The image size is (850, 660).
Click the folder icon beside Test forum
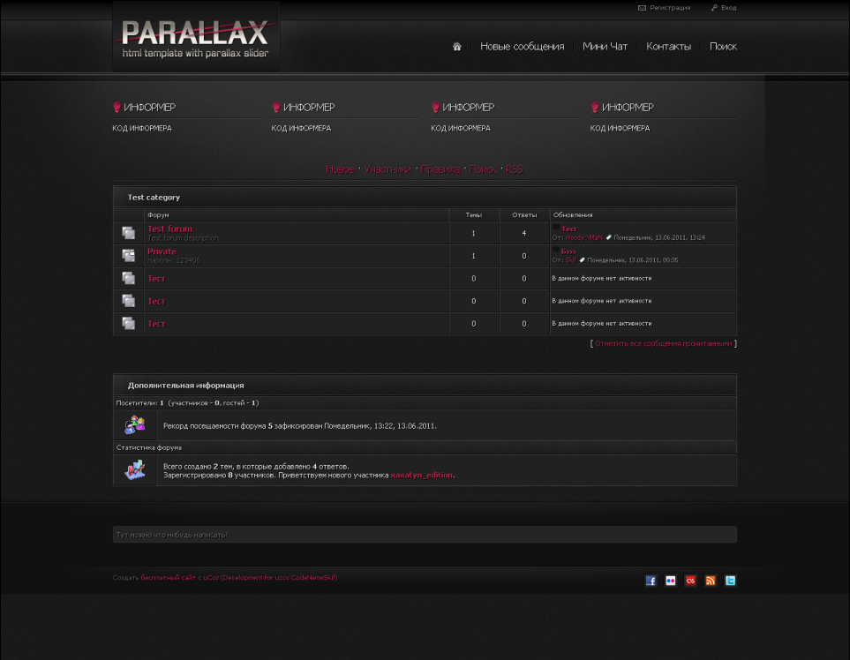click(x=129, y=233)
